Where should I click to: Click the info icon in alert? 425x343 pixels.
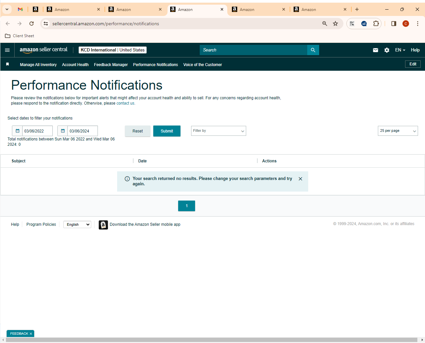point(127,179)
